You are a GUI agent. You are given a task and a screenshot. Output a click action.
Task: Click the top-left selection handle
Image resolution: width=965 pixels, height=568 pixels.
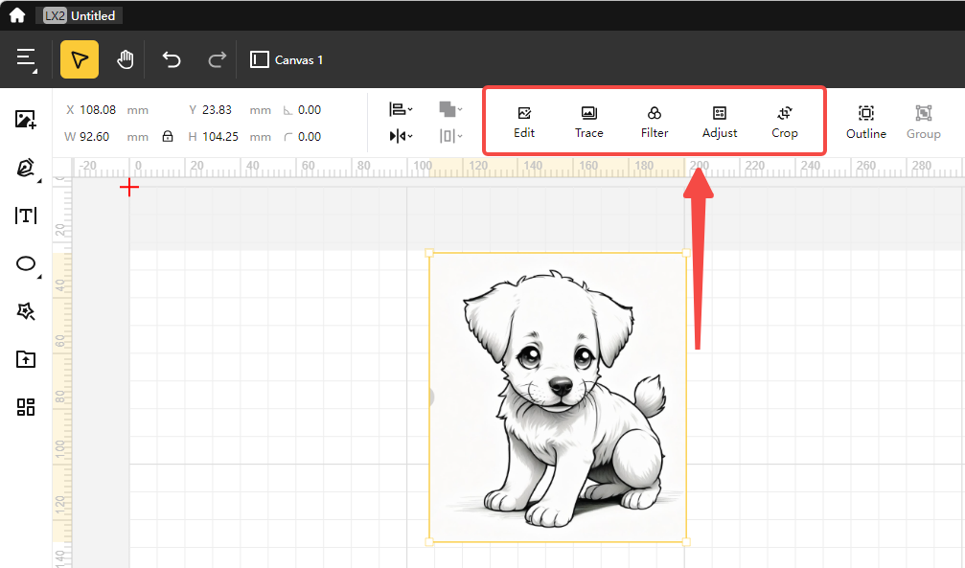pyautogui.click(x=429, y=253)
